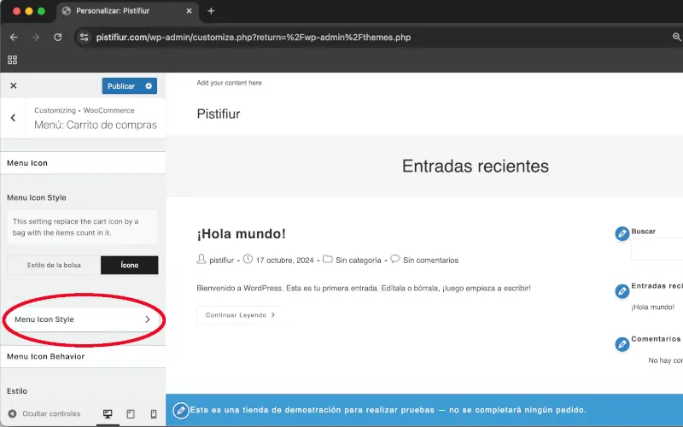
Task: Open the apps grid icon in bookmarks bar
Action: pyautogui.click(x=13, y=60)
